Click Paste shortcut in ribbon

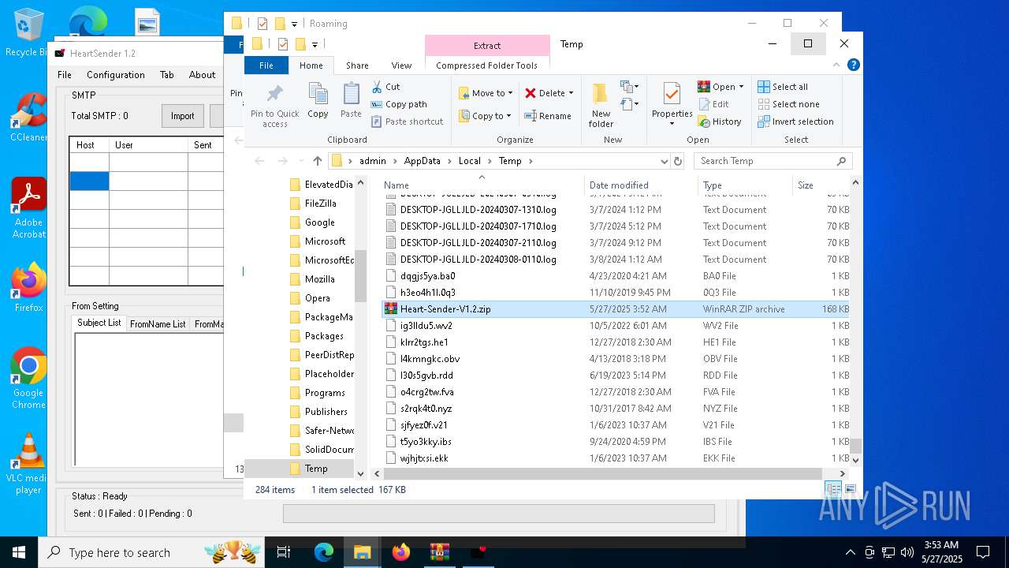(407, 121)
